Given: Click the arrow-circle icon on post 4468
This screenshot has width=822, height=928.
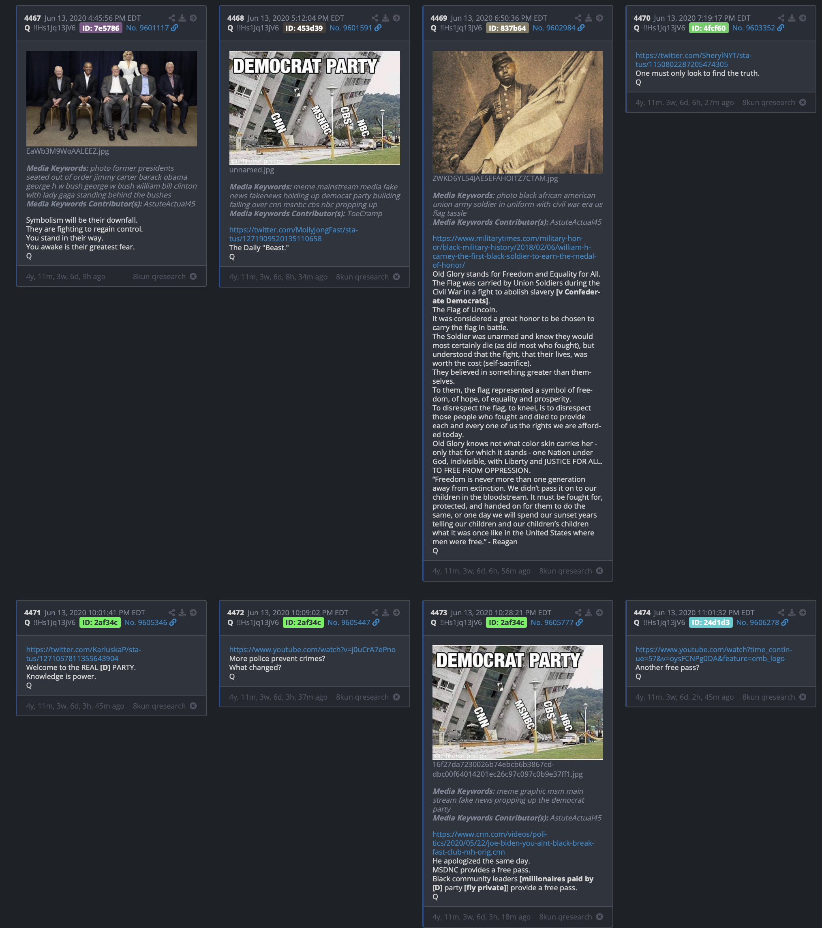Looking at the screenshot, I should (x=396, y=18).
